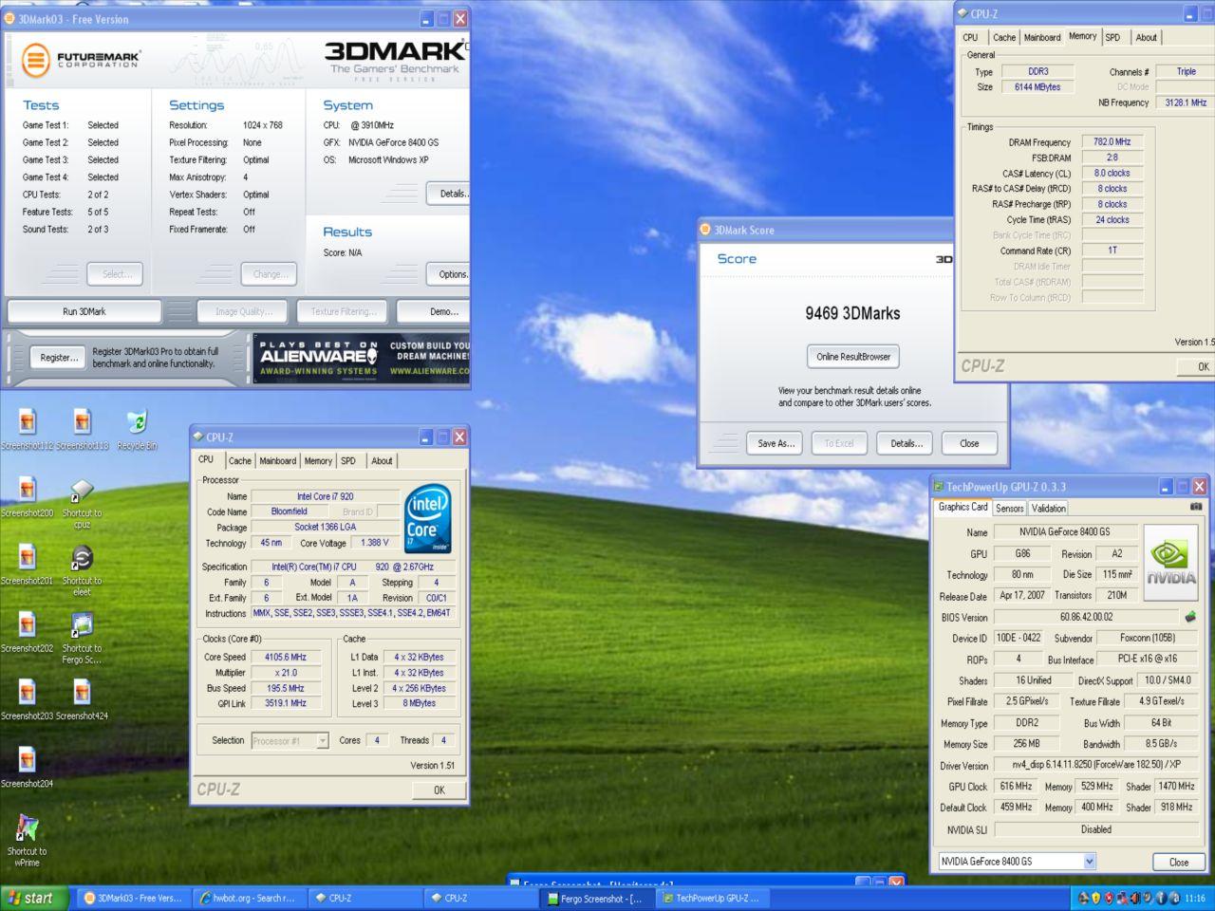1215x911 pixels.
Task: Click the Register... button in 3DMark03
Action: pyautogui.click(x=59, y=358)
